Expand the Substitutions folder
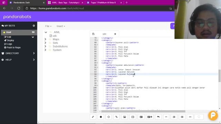This screenshot has height=124, width=221. coord(45,46)
